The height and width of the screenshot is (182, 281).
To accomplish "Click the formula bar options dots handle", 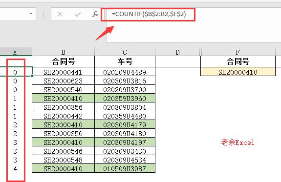I will tap(43, 14).
